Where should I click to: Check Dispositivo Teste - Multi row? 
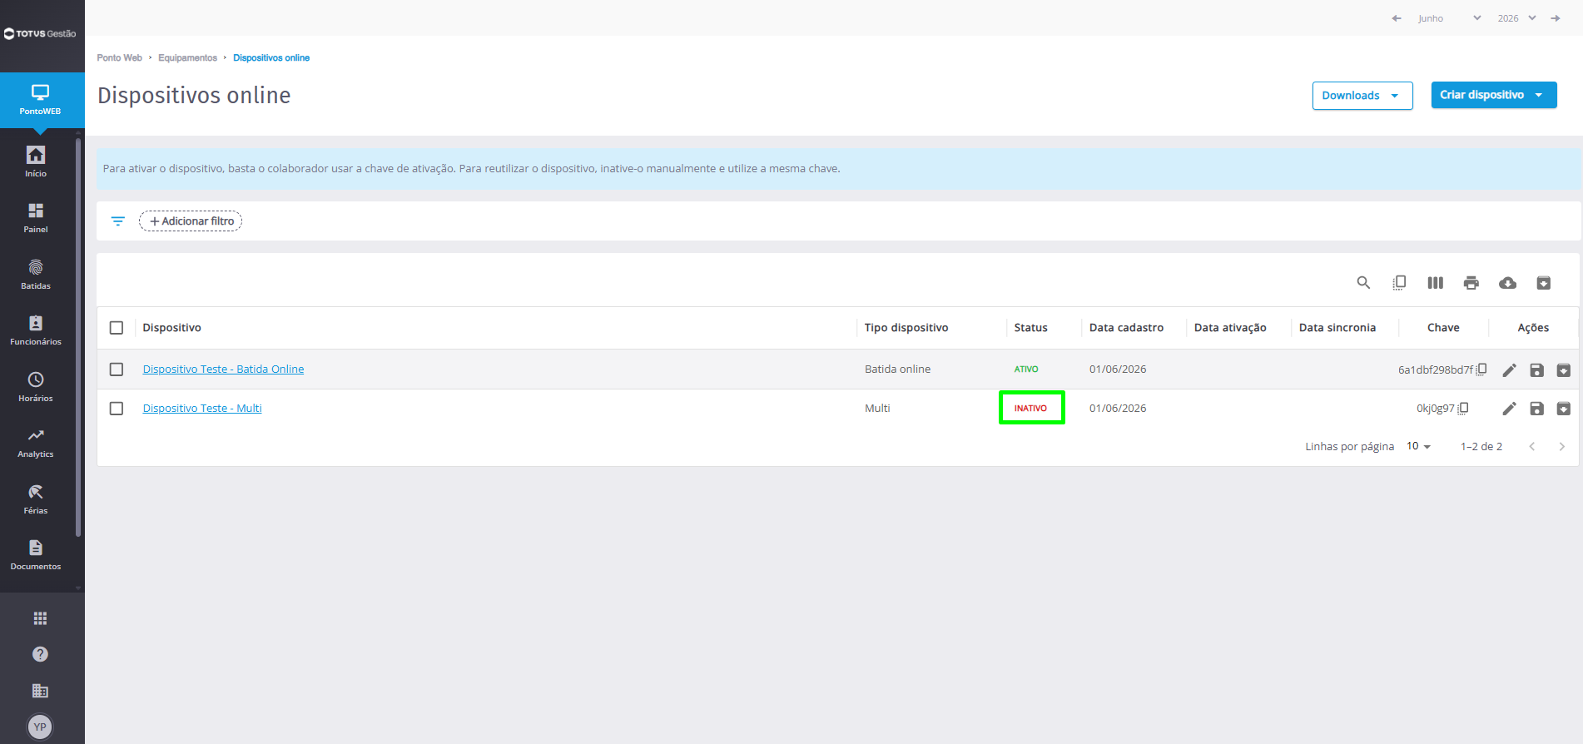coord(117,409)
